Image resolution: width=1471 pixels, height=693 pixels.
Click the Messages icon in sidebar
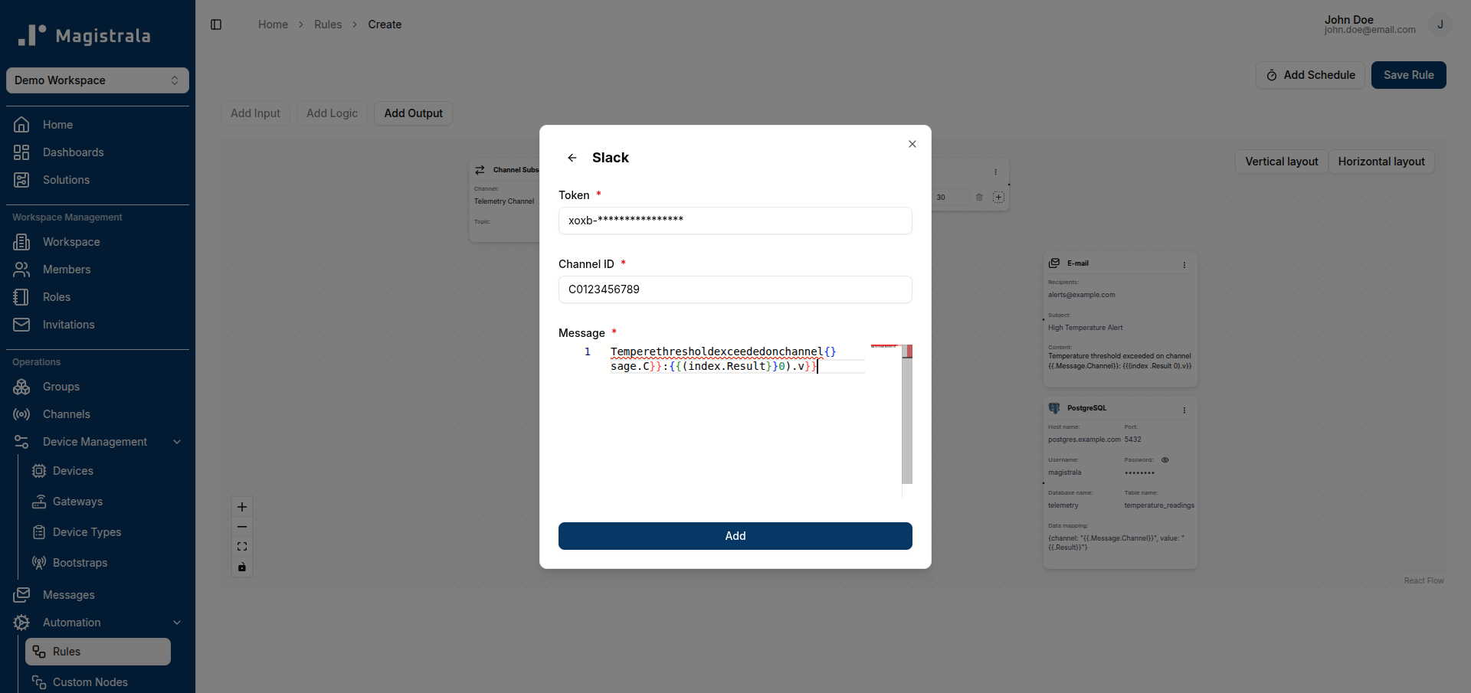(x=21, y=595)
